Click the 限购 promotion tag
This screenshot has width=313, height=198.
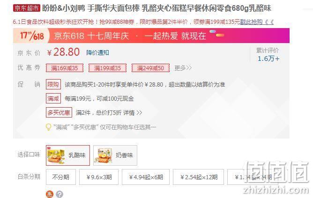click(x=53, y=84)
